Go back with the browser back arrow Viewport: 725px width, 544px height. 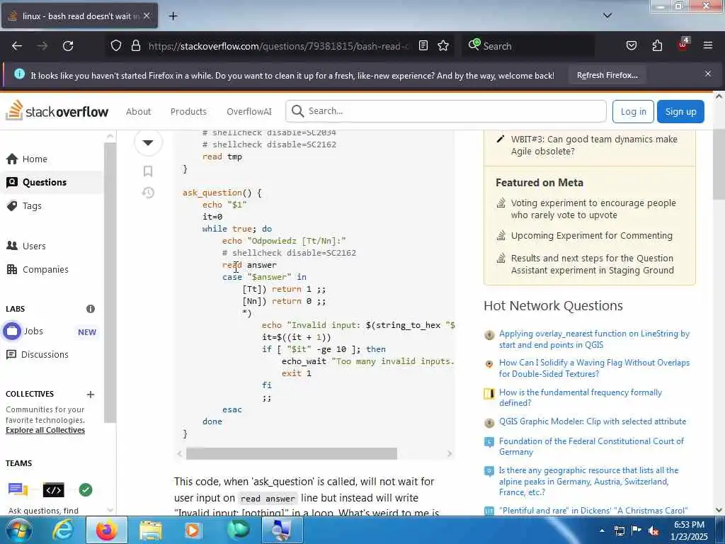(17, 46)
